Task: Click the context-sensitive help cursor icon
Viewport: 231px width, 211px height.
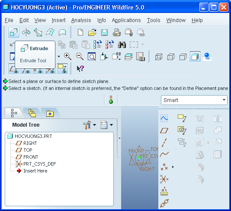Action: coord(80,69)
